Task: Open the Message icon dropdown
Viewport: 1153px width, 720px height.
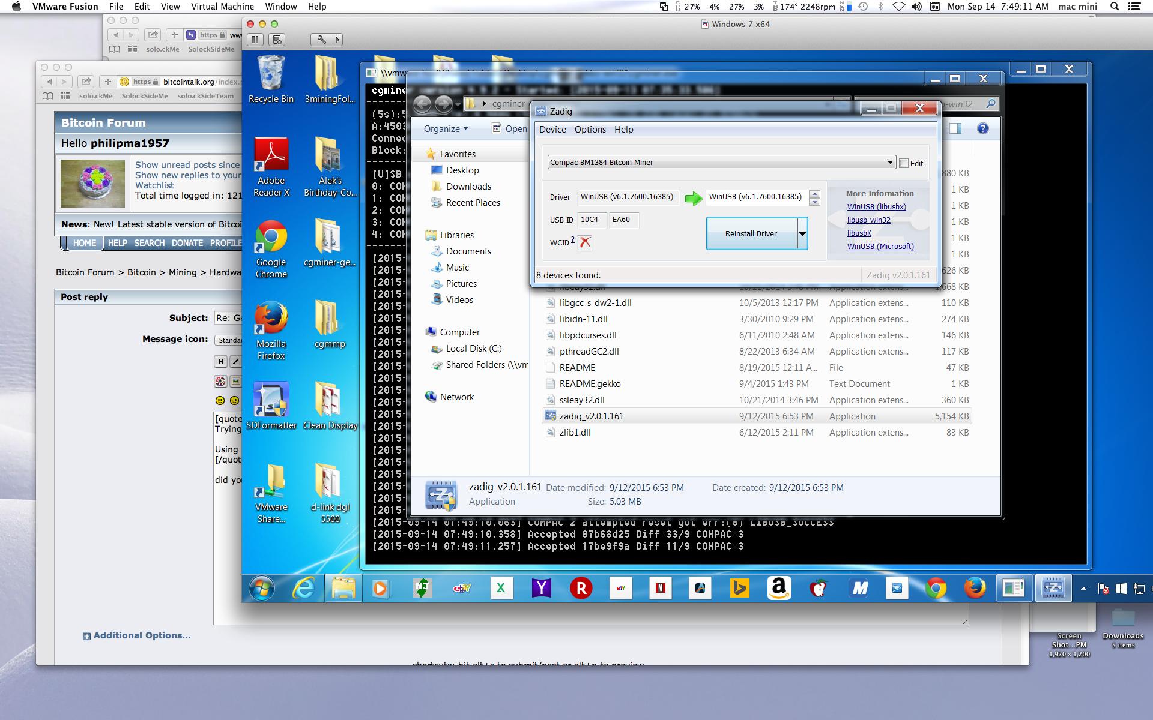Action: click(x=228, y=340)
